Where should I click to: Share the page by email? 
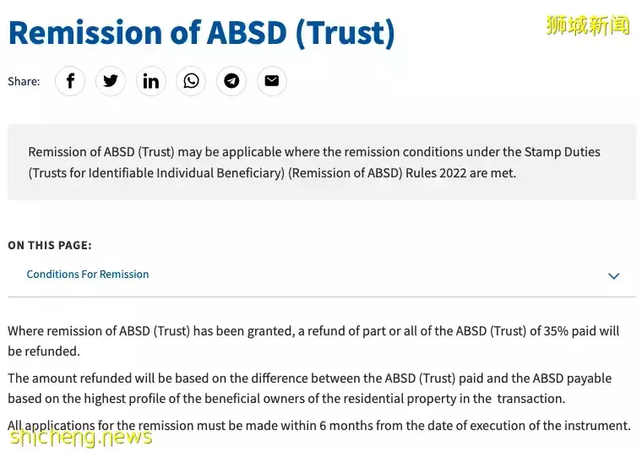tap(272, 81)
